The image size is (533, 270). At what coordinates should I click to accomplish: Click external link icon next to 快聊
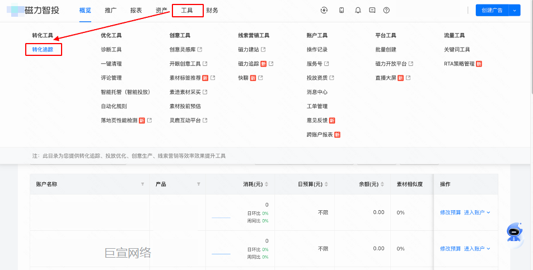[260, 78]
